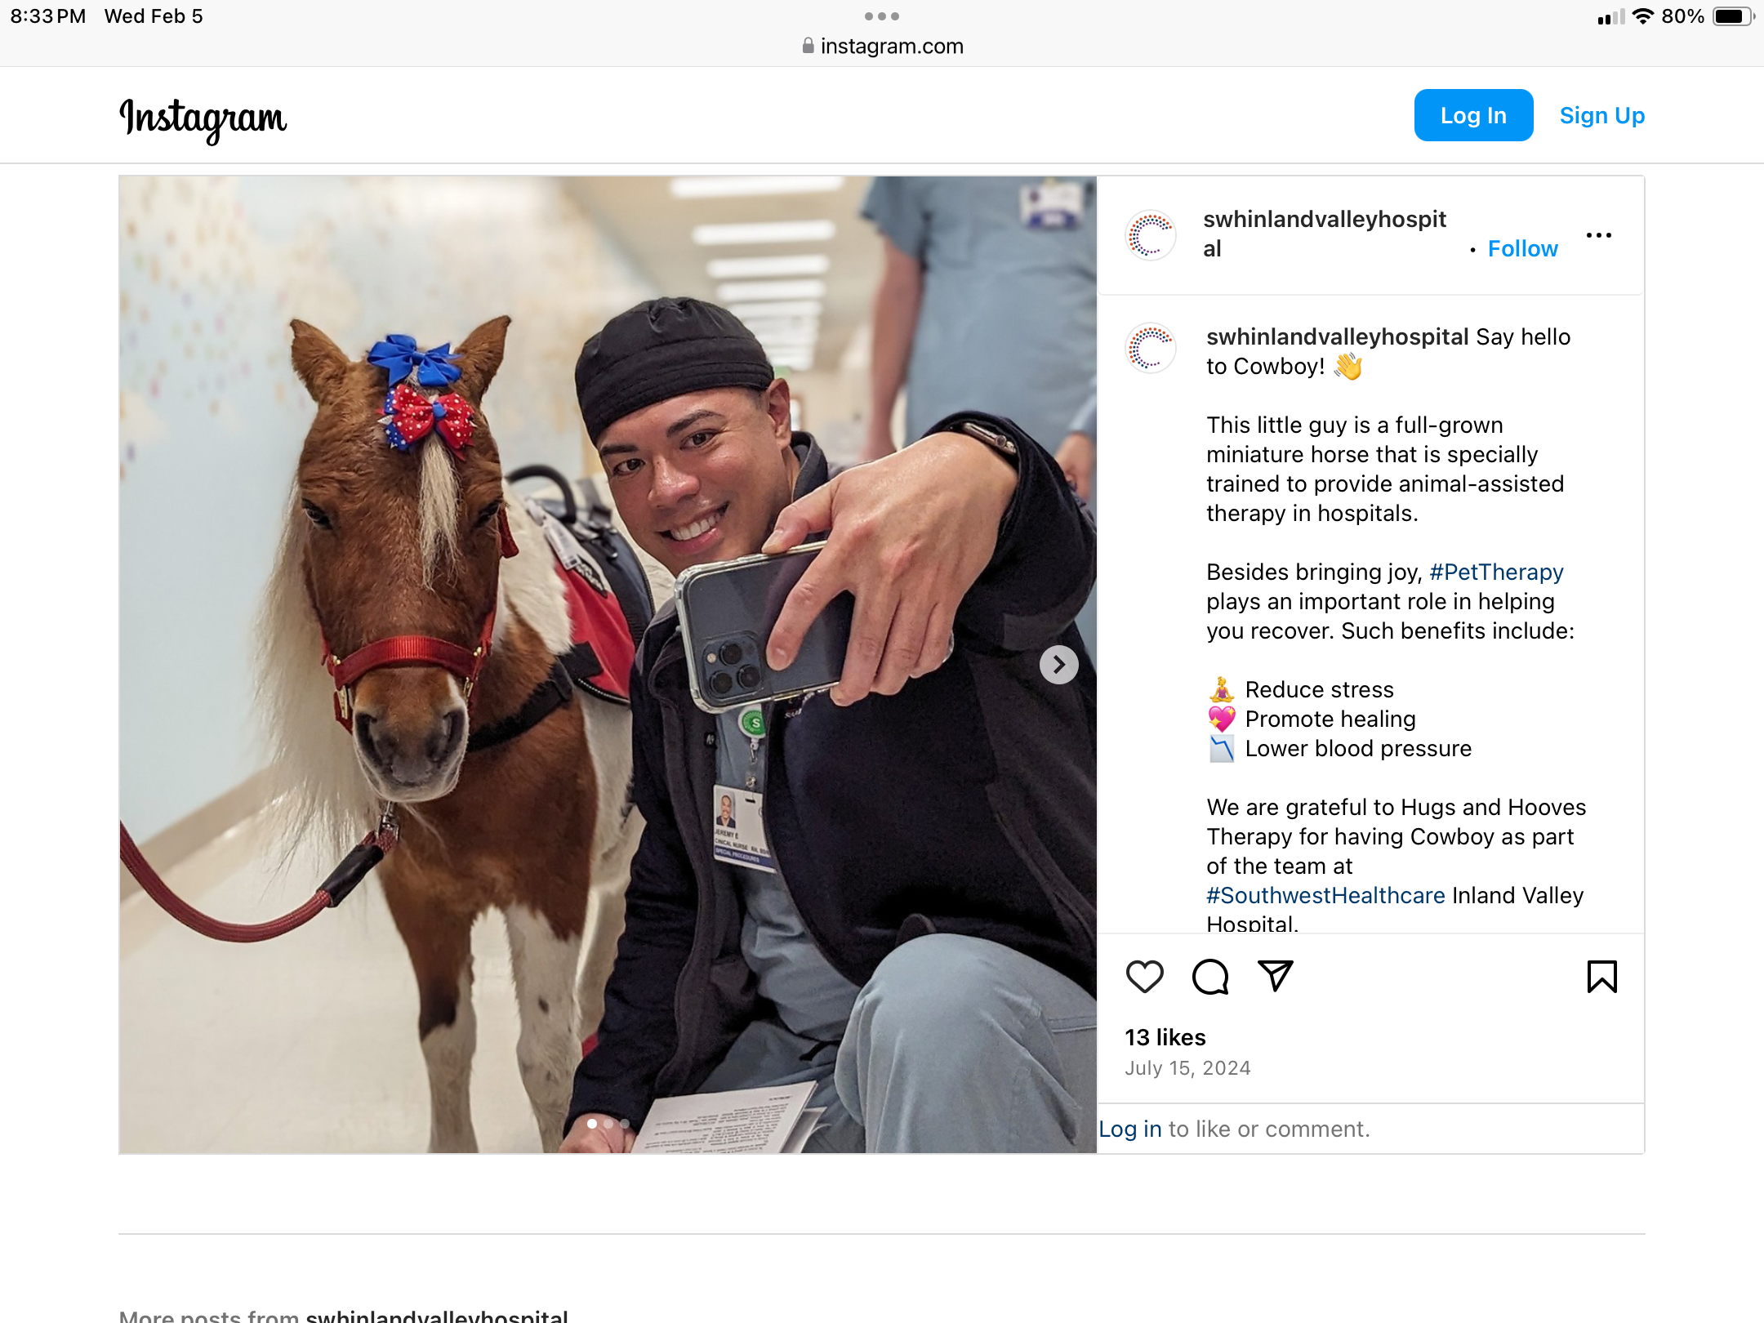Click Instagram logo in header

tap(203, 118)
